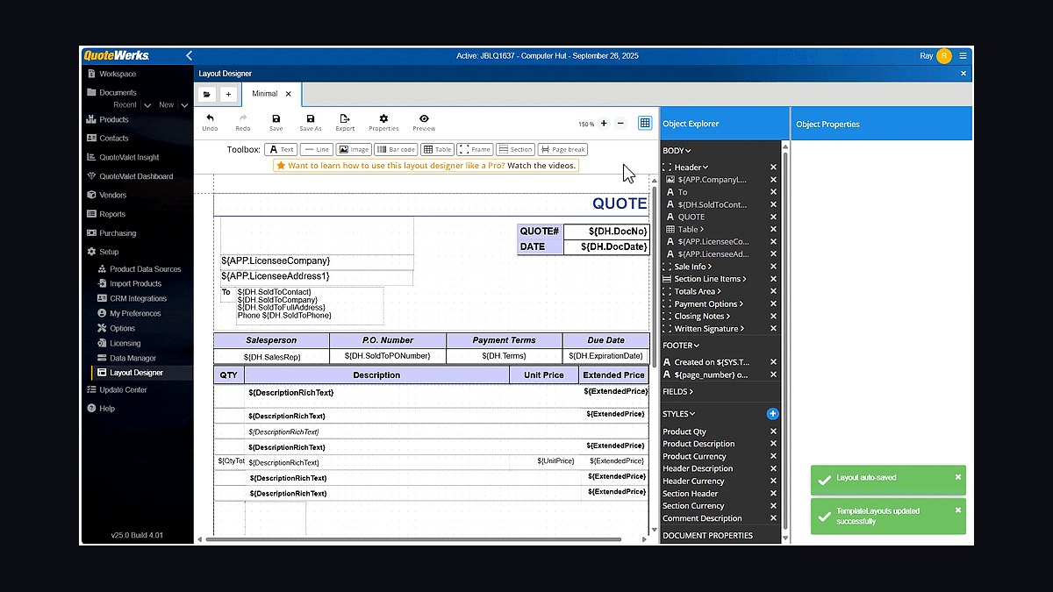Viewport: 1053px width, 592px height.
Task: Zoom in using the plus zoom button
Action: pos(604,124)
